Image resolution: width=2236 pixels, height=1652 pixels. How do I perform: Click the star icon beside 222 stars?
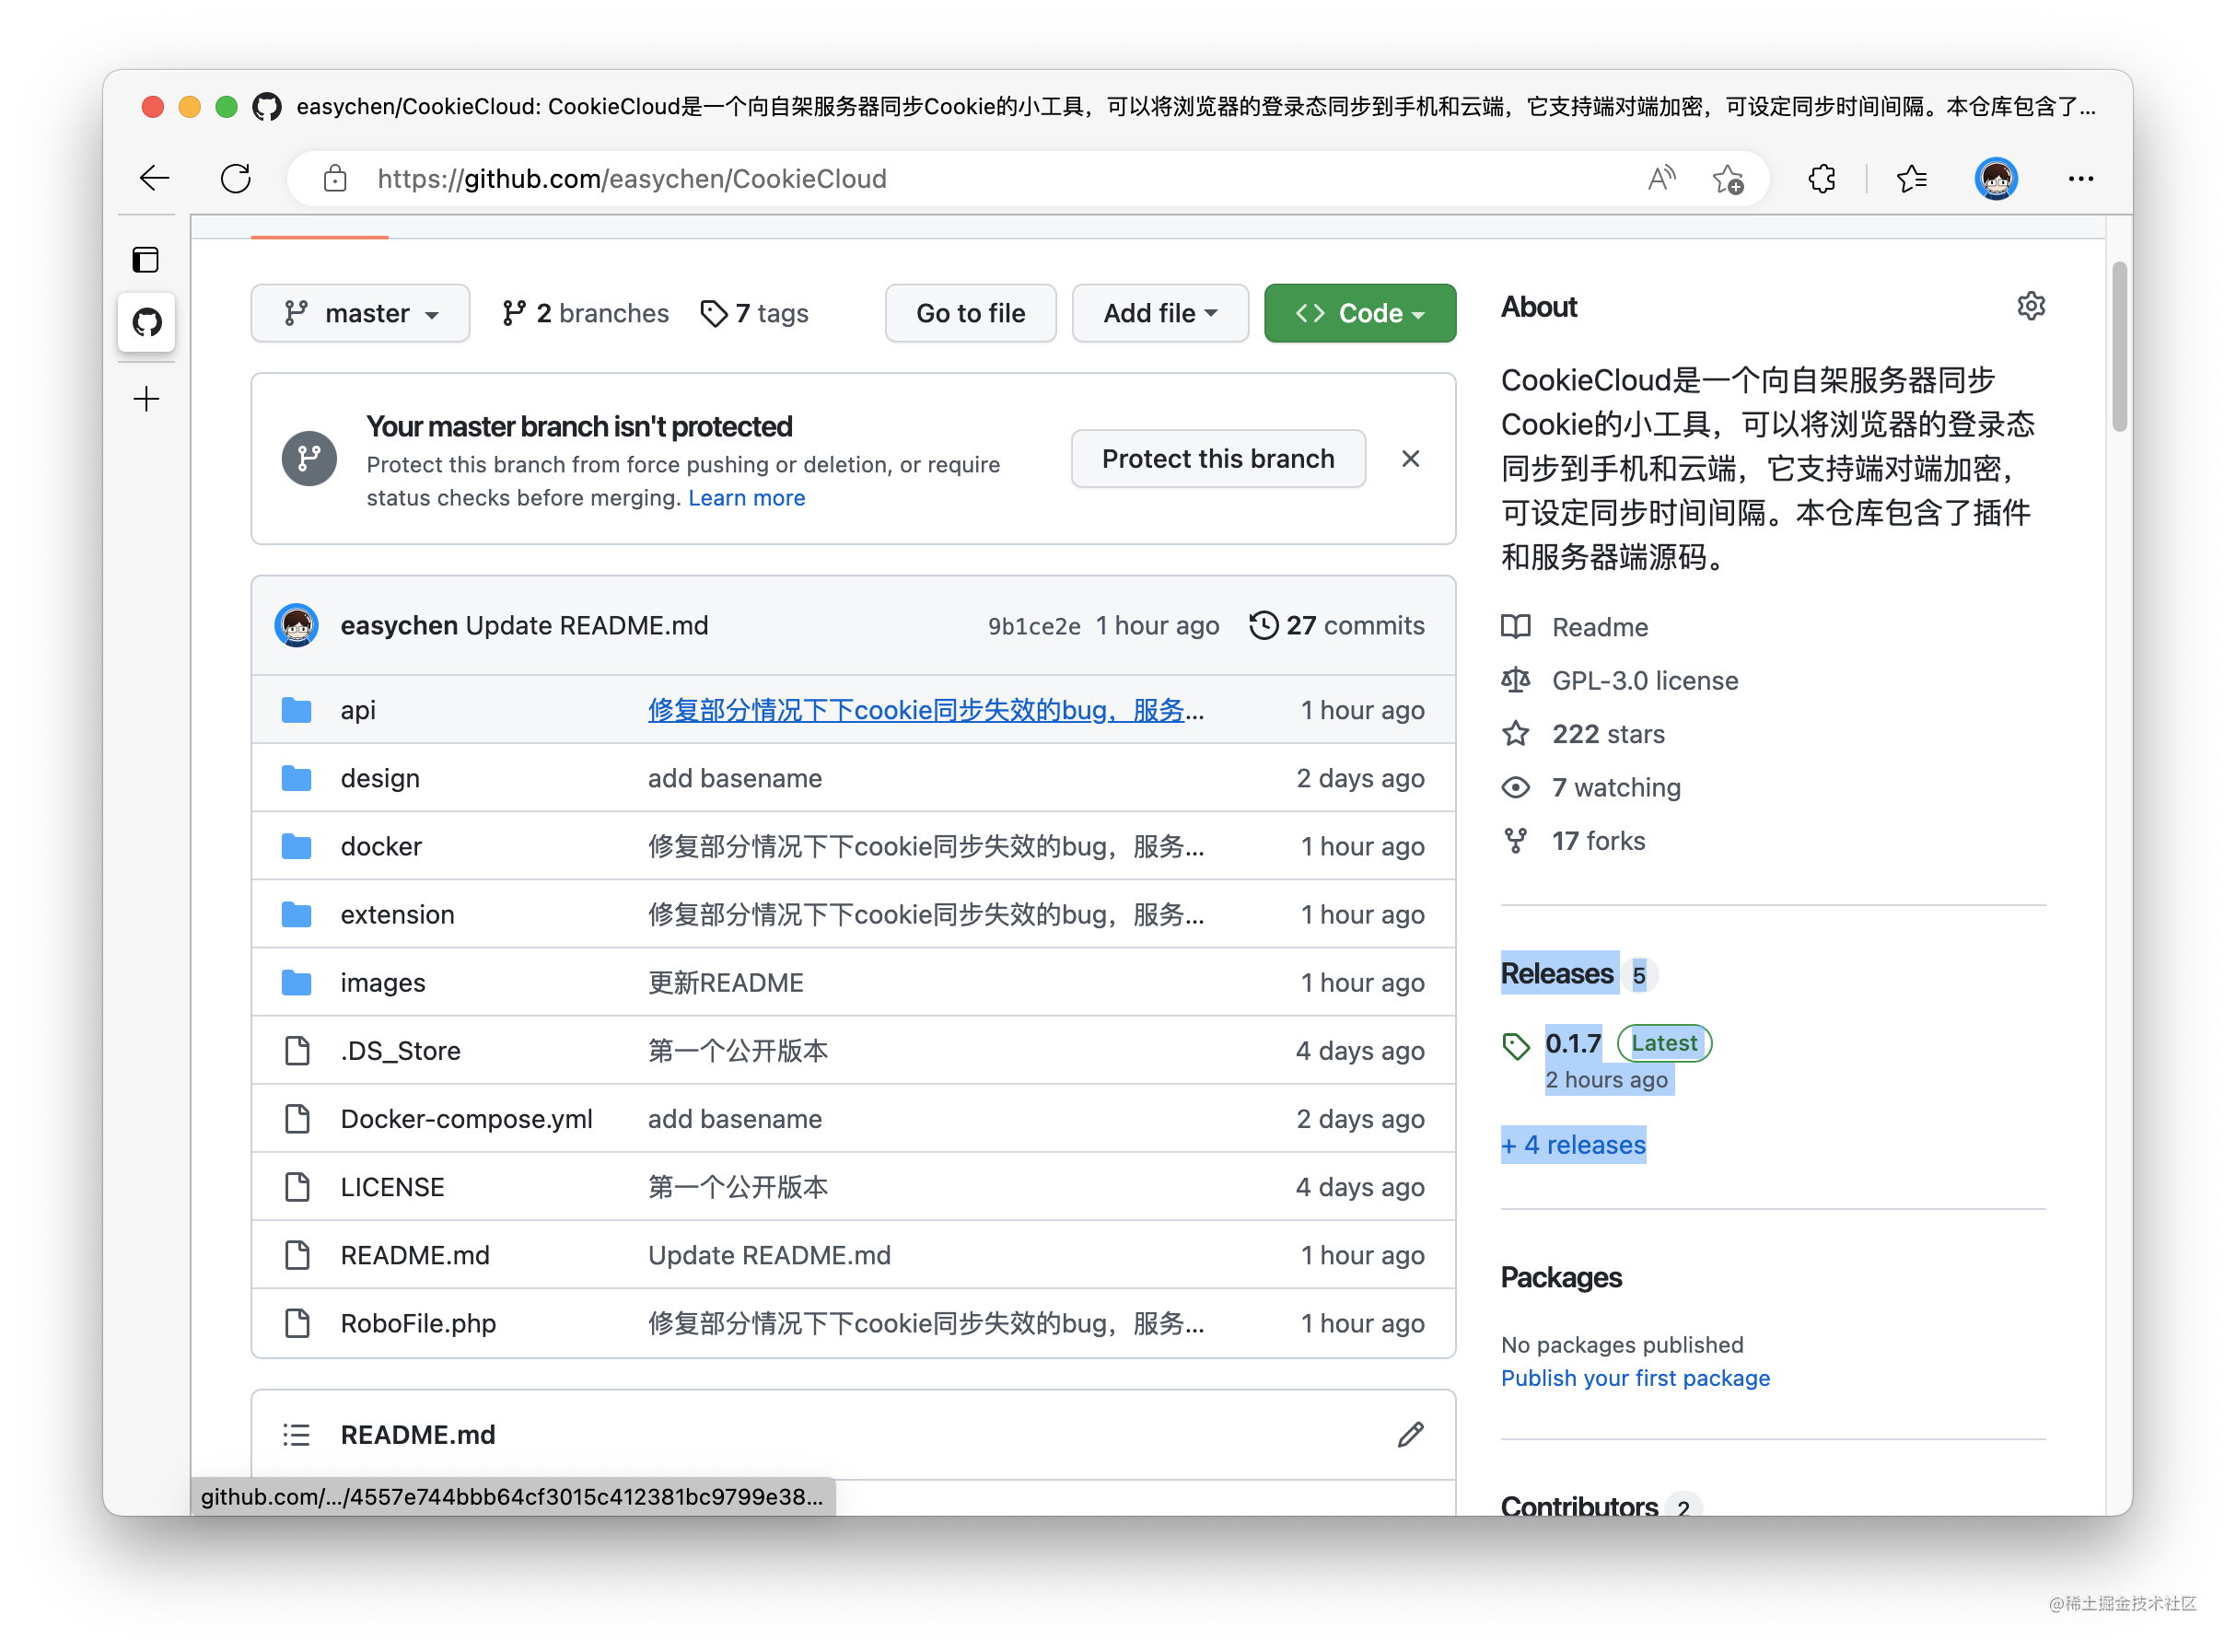click(x=1516, y=733)
